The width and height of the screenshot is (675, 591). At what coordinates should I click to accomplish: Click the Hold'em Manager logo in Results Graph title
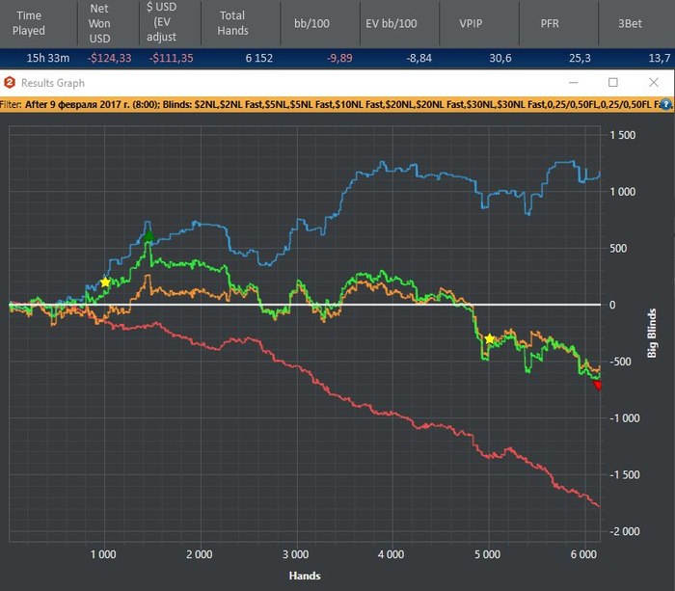click(10, 82)
